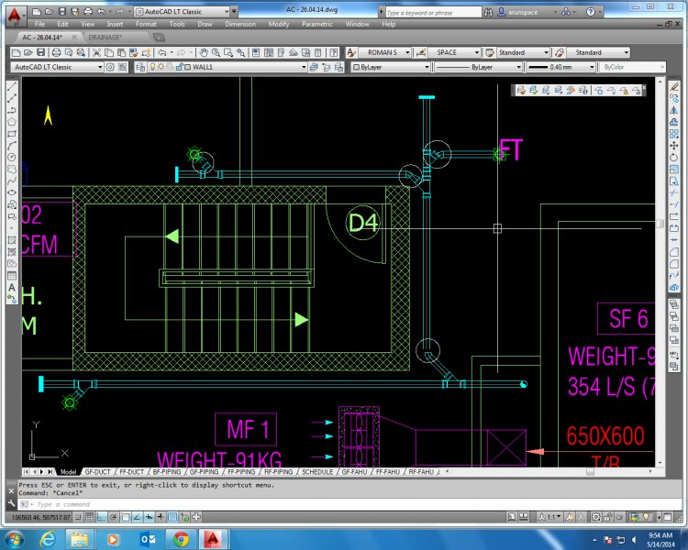The width and height of the screenshot is (688, 550).
Task: Click the vertical scrollbar down arrow
Action: (x=660, y=463)
